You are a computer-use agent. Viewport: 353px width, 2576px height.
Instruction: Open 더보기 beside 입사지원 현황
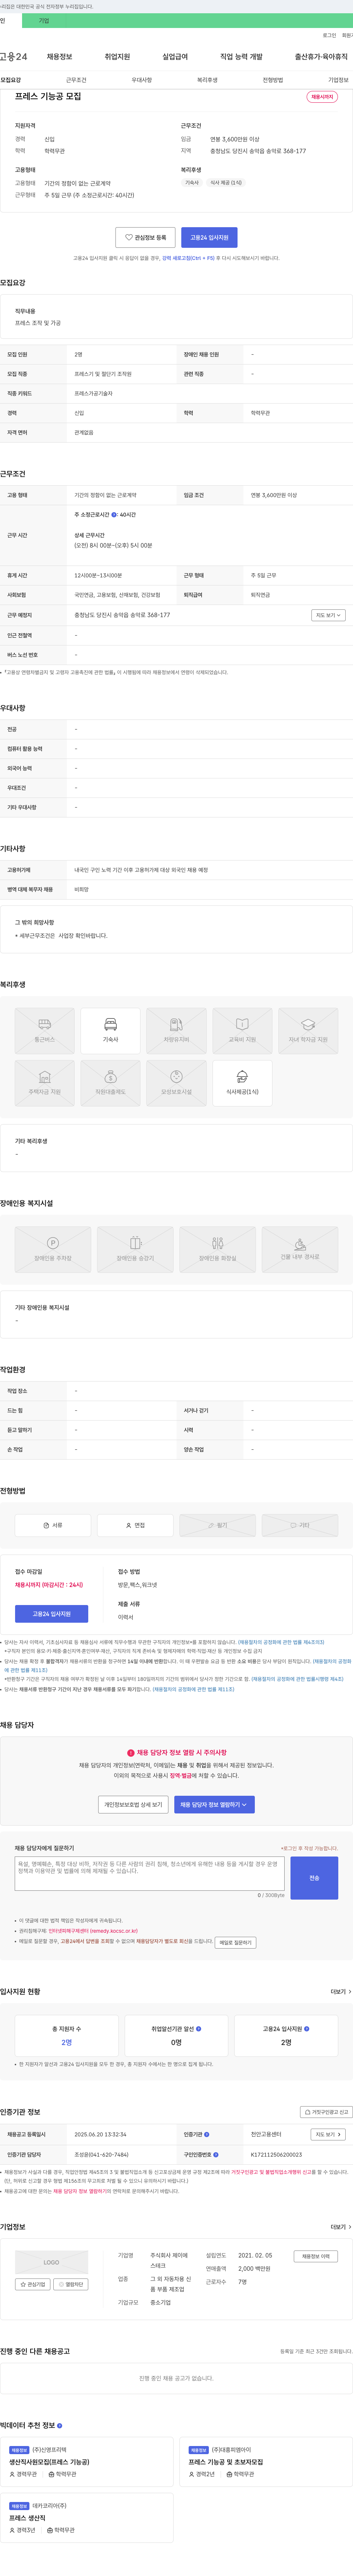(x=341, y=1992)
